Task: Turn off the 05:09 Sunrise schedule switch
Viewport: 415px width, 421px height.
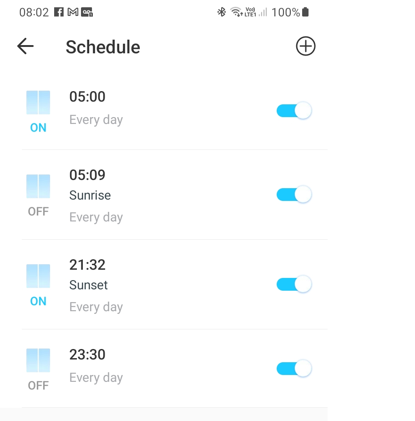Action: pos(294,194)
